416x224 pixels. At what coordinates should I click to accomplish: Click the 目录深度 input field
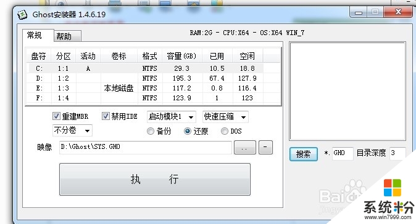click(x=397, y=153)
